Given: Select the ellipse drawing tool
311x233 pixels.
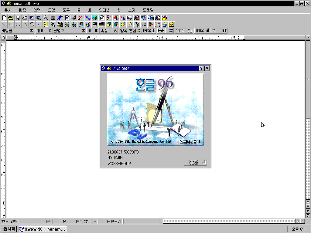Looking at the screenshot, I should [x=18, y=25].
